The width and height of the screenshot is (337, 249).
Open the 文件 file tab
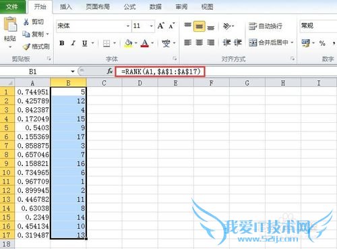[x=12, y=7]
